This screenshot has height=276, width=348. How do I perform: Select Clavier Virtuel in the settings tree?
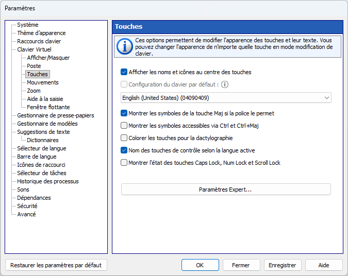pos(34,49)
